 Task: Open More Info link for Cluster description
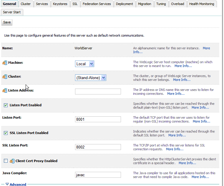[x=182, y=80]
